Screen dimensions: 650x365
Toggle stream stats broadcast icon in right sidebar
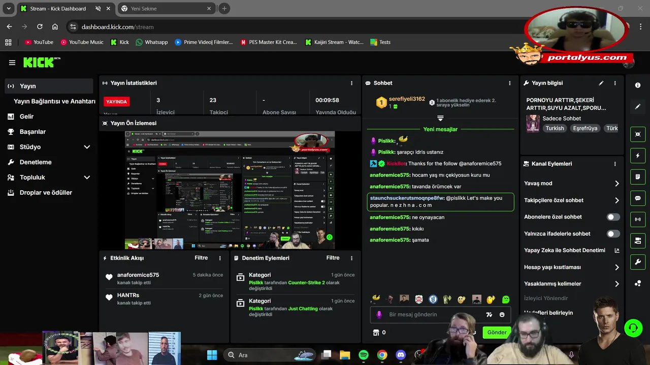[x=638, y=220]
